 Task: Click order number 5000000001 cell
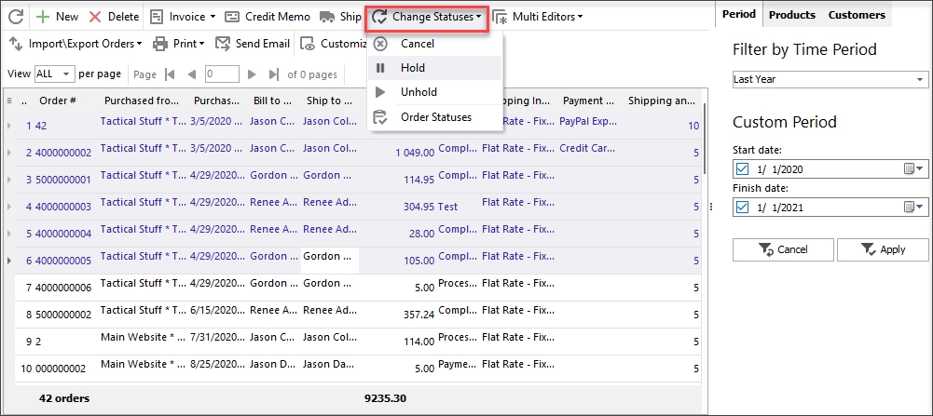click(x=63, y=180)
